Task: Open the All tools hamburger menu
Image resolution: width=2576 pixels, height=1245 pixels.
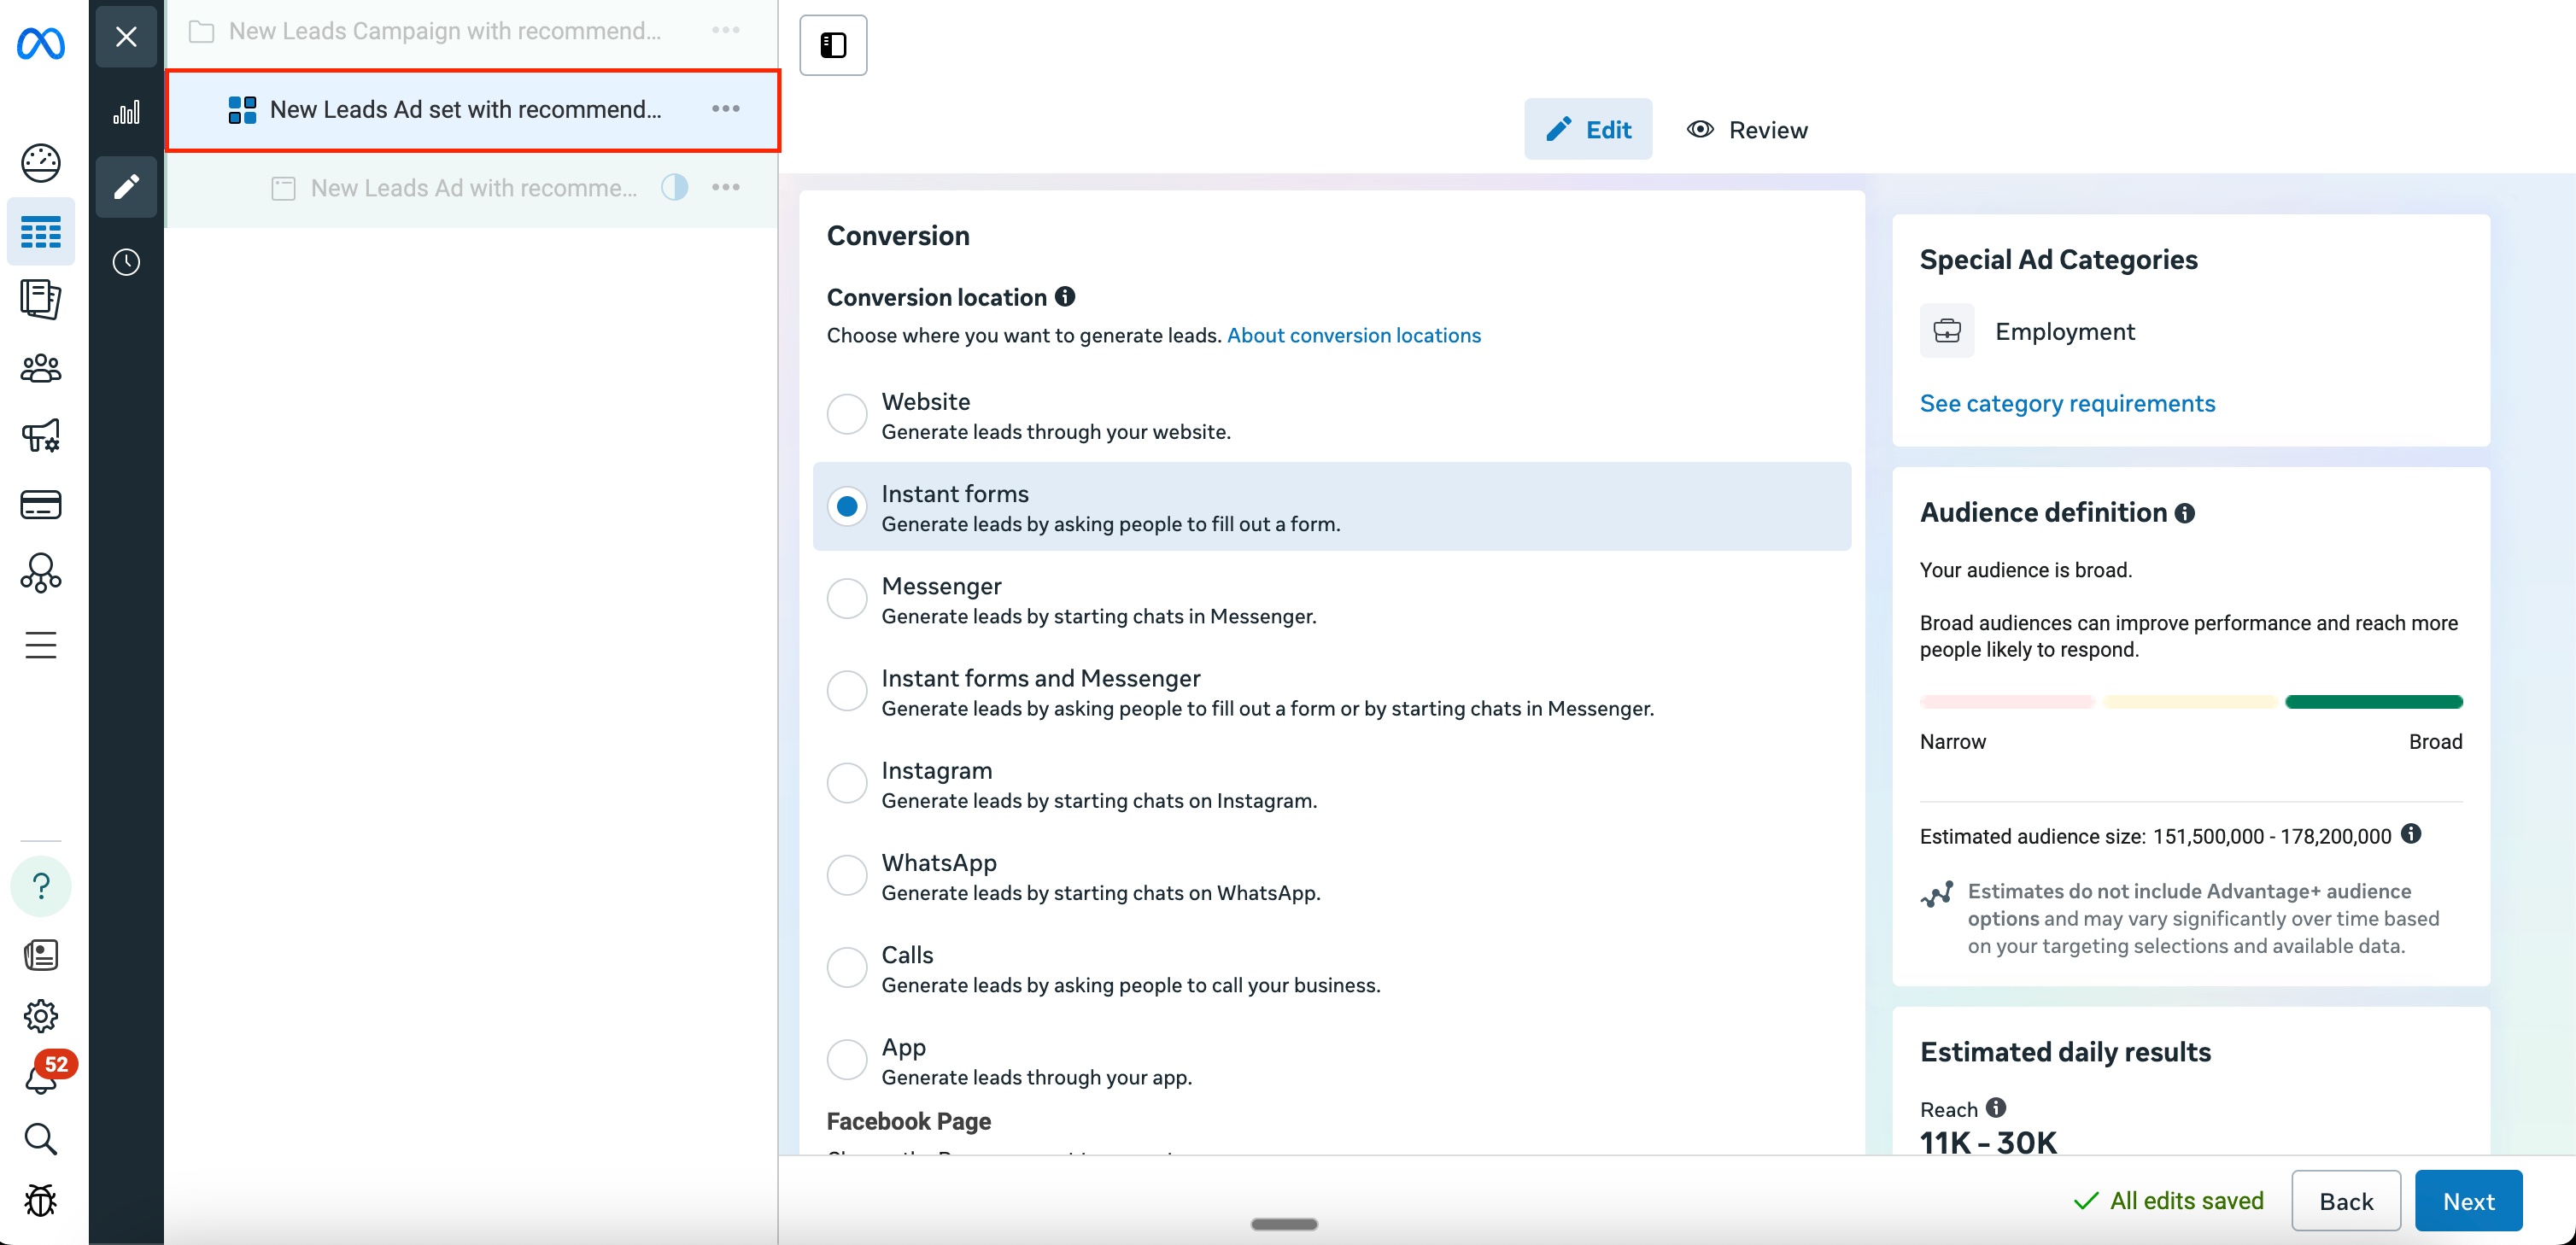Action: (41, 645)
